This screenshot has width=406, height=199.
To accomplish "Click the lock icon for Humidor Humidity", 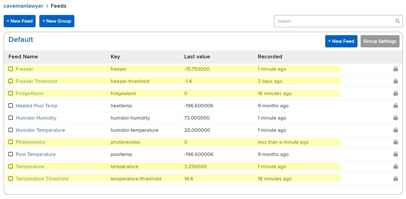I will [395, 118].
